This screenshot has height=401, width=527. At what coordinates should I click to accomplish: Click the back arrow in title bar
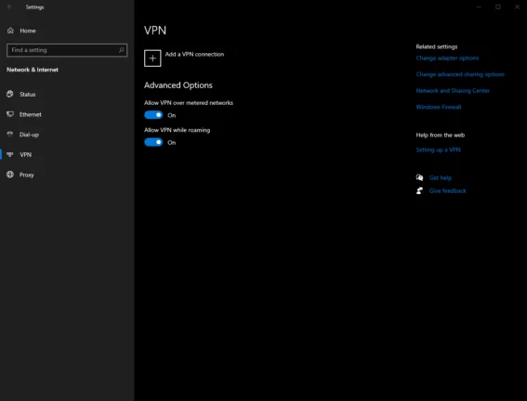pos(9,6)
